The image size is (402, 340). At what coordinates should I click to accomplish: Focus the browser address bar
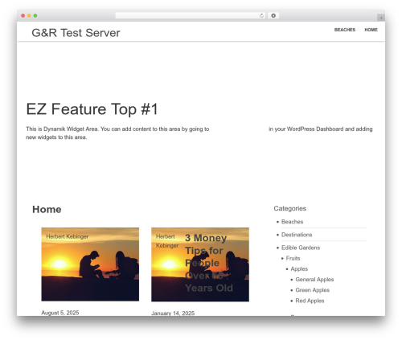click(191, 16)
